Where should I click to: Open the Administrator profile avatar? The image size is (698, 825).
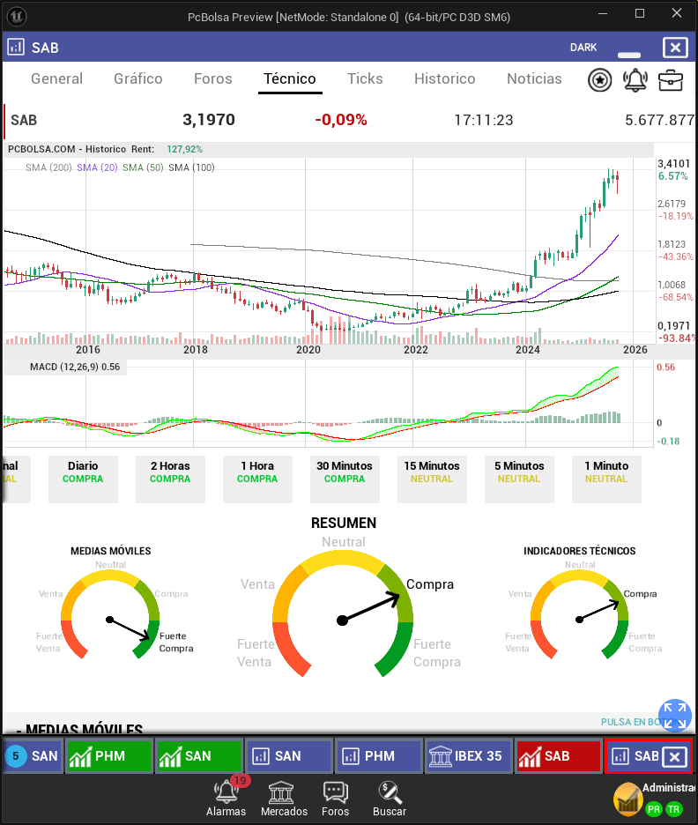click(627, 799)
